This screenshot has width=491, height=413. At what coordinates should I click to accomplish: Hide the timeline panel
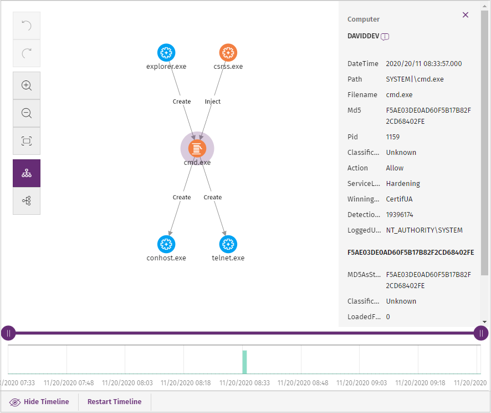pyautogui.click(x=39, y=401)
